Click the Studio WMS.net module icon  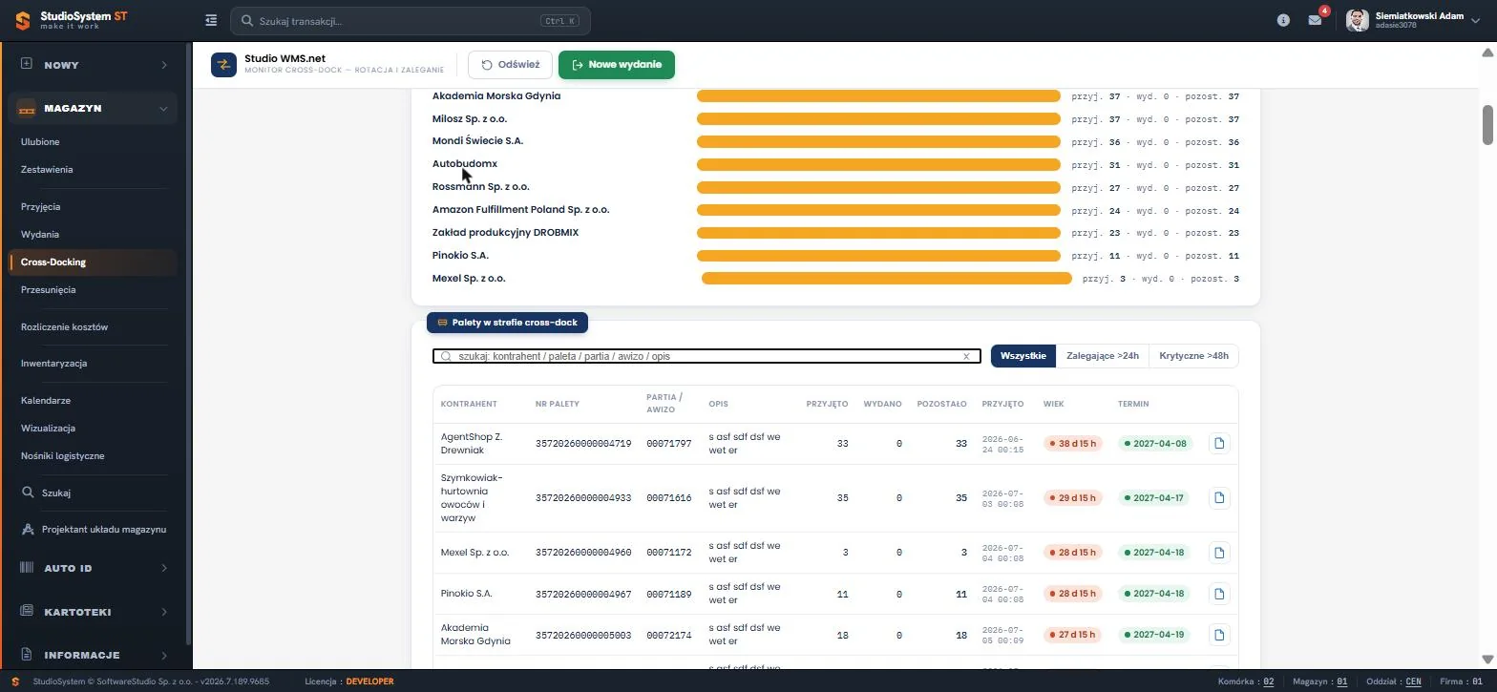pos(223,65)
